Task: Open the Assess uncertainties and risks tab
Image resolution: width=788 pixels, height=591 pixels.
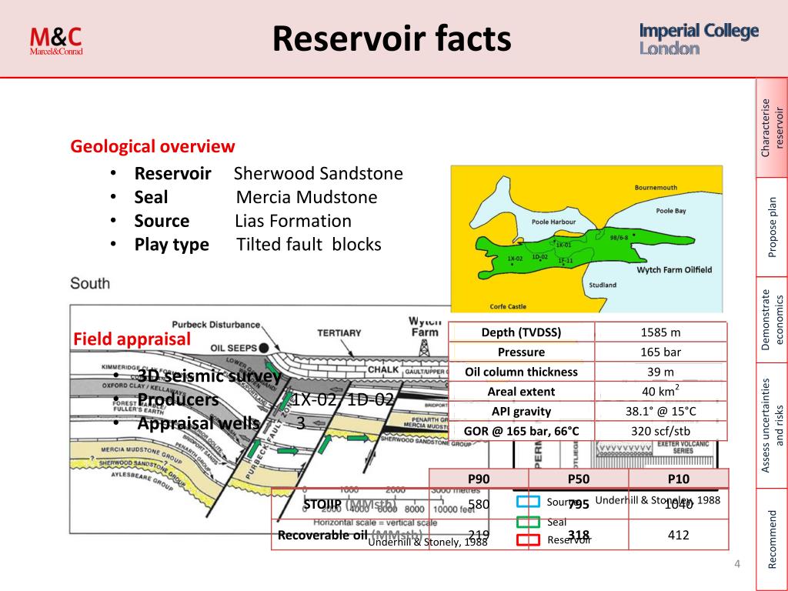Action: pos(772,426)
